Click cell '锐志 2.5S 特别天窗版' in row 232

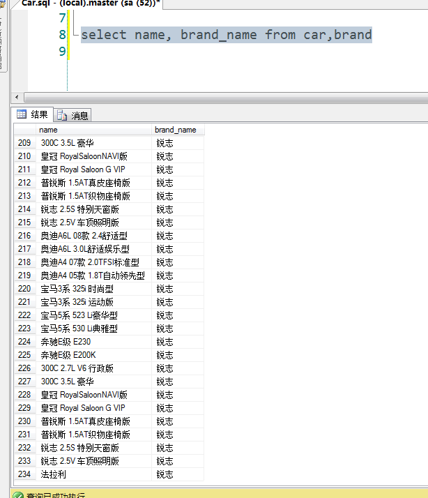[x=93, y=448]
